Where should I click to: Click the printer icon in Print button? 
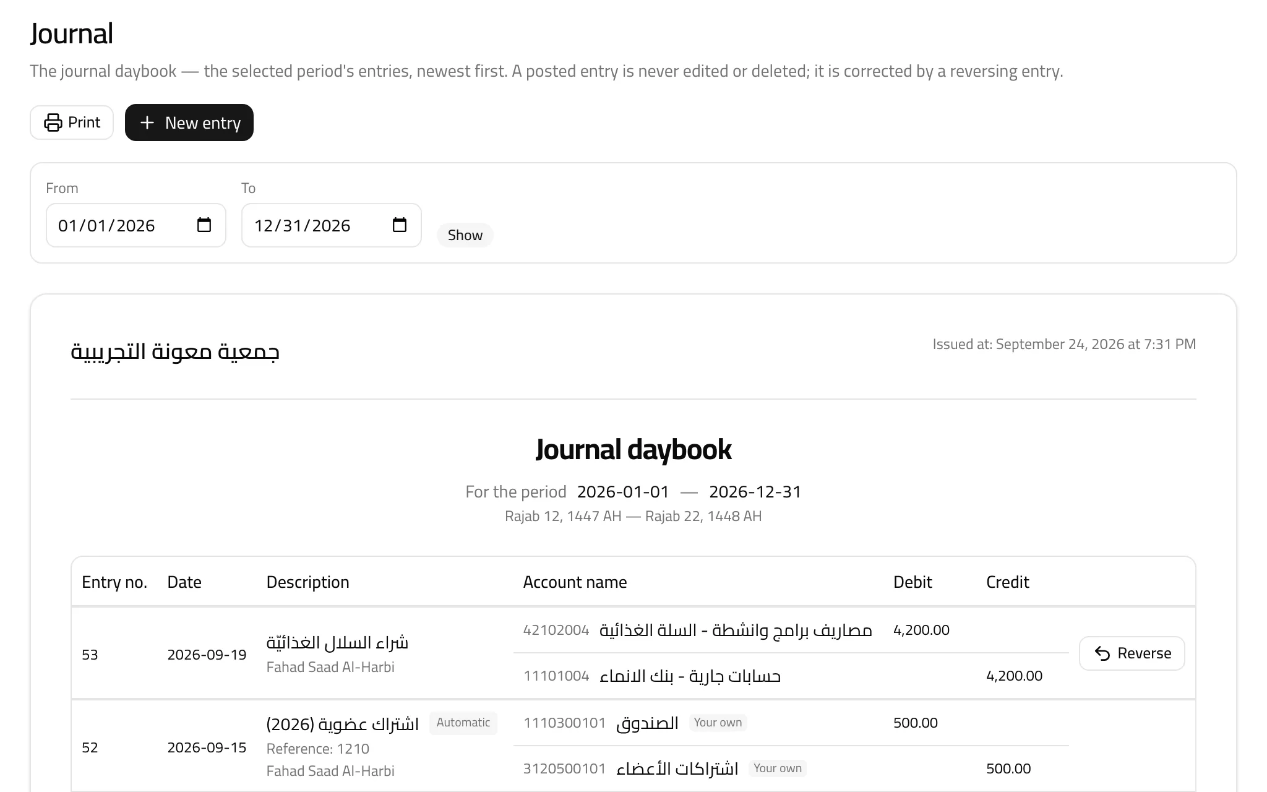(53, 123)
